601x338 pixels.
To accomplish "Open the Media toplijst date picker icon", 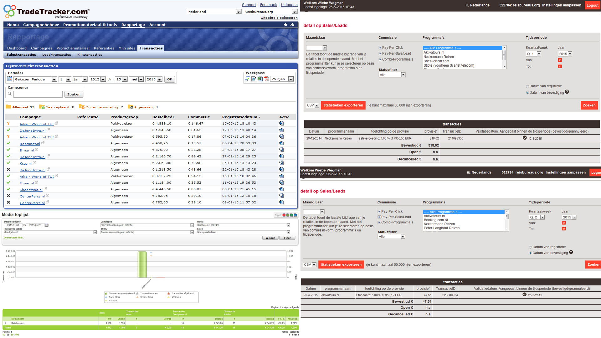I will tap(47, 225).
